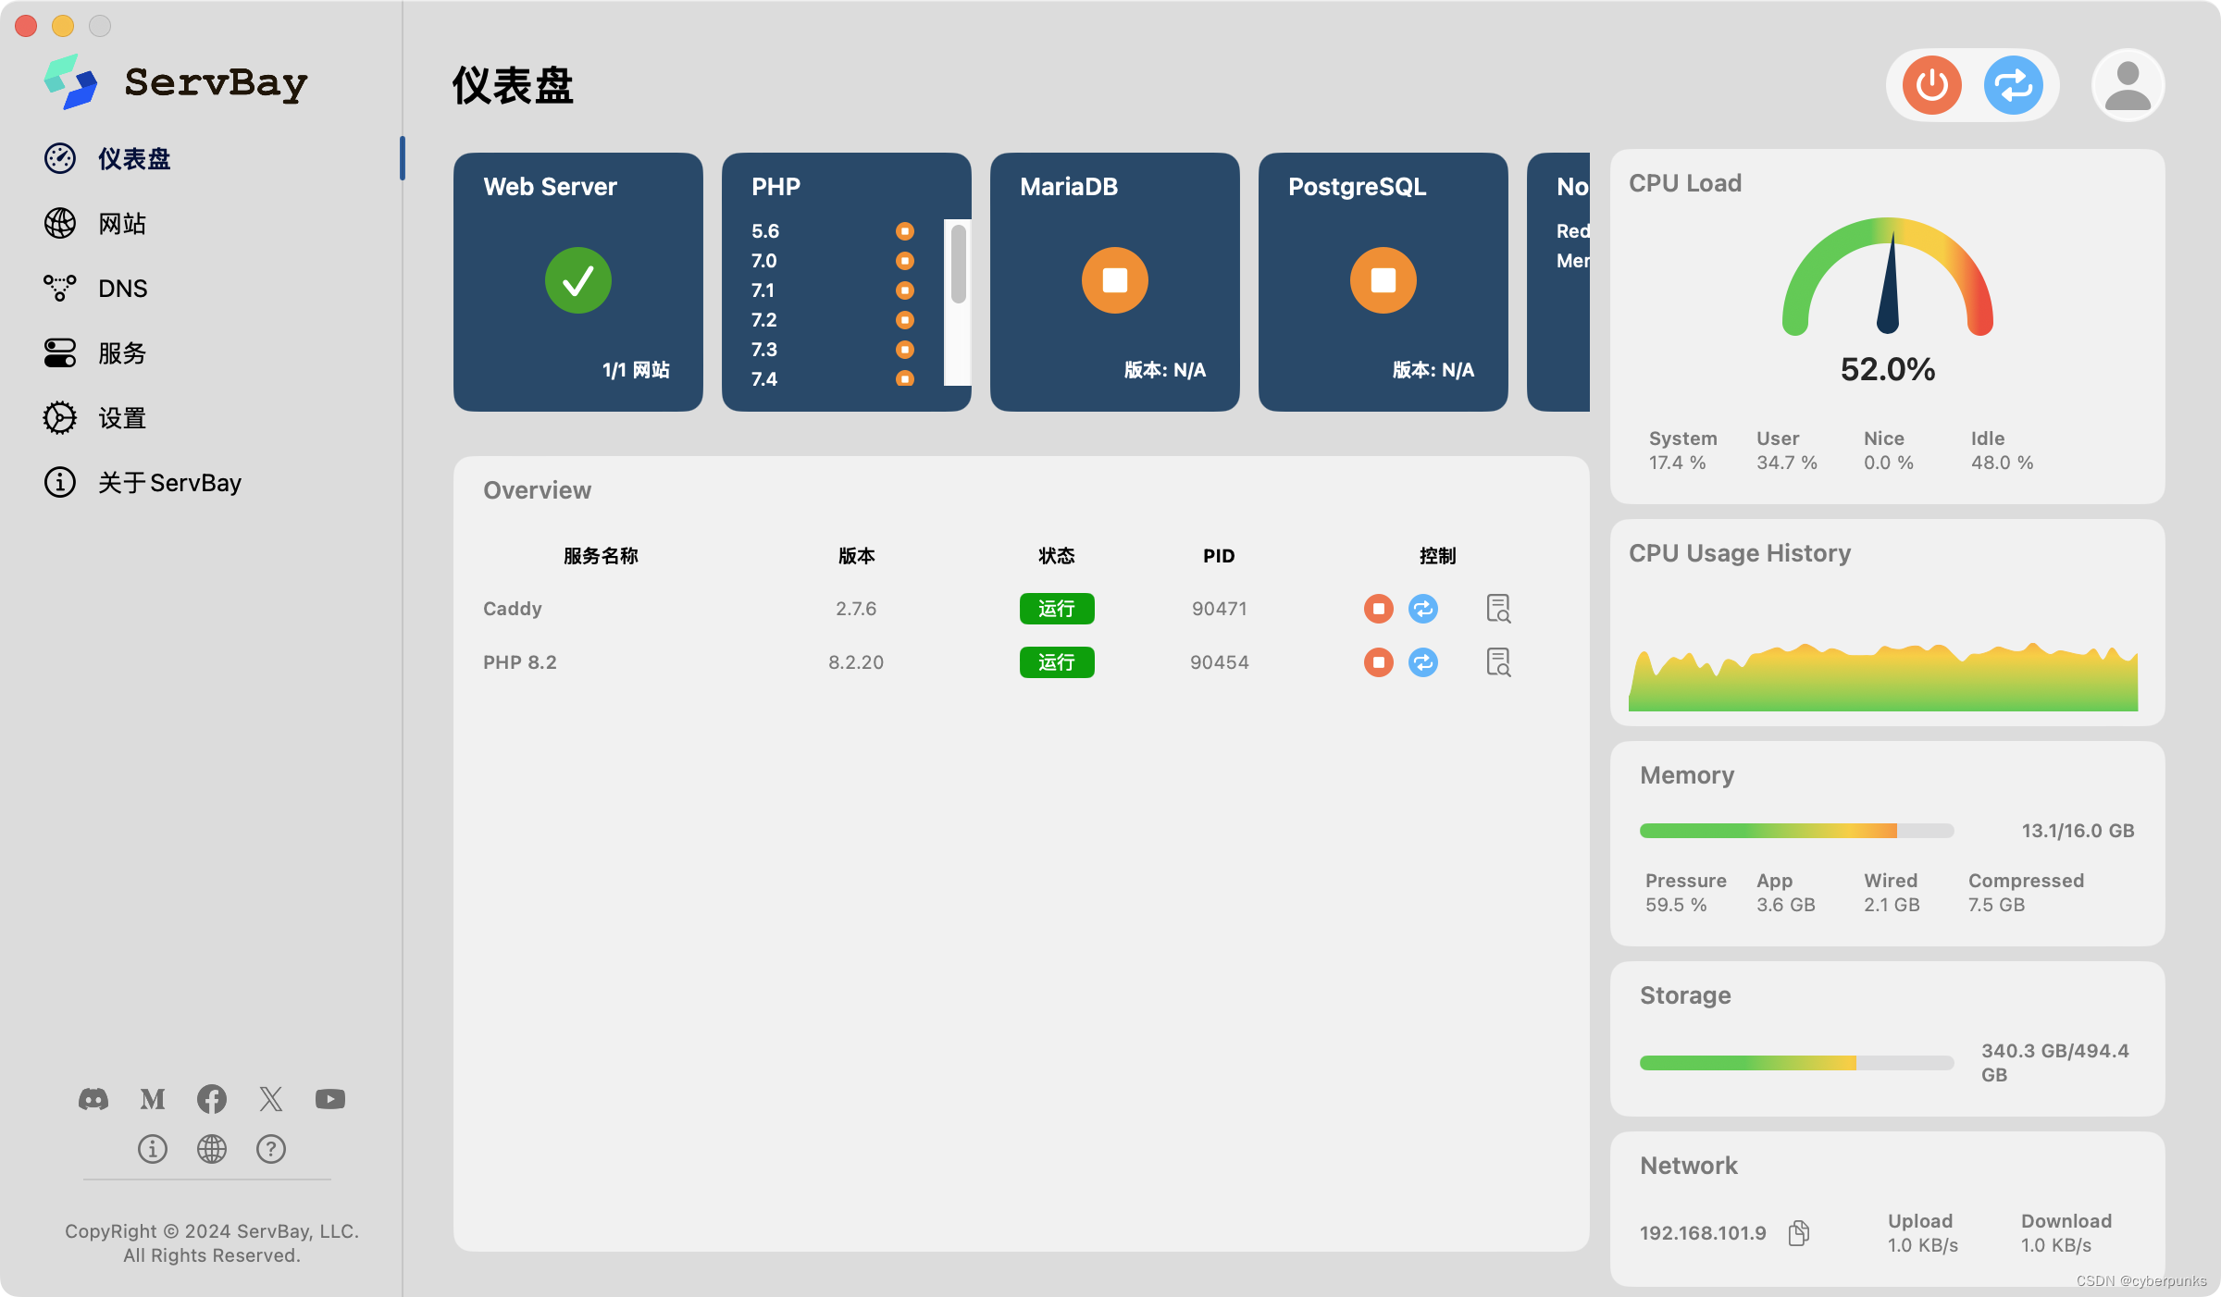Viewport: 2221px width, 1297px height.
Task: Click the Web Server green check status
Action: (577, 280)
